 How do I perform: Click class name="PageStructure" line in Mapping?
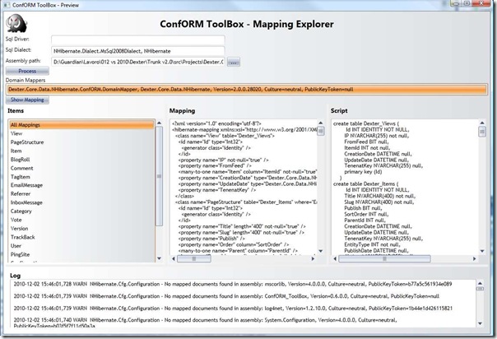click(246, 202)
